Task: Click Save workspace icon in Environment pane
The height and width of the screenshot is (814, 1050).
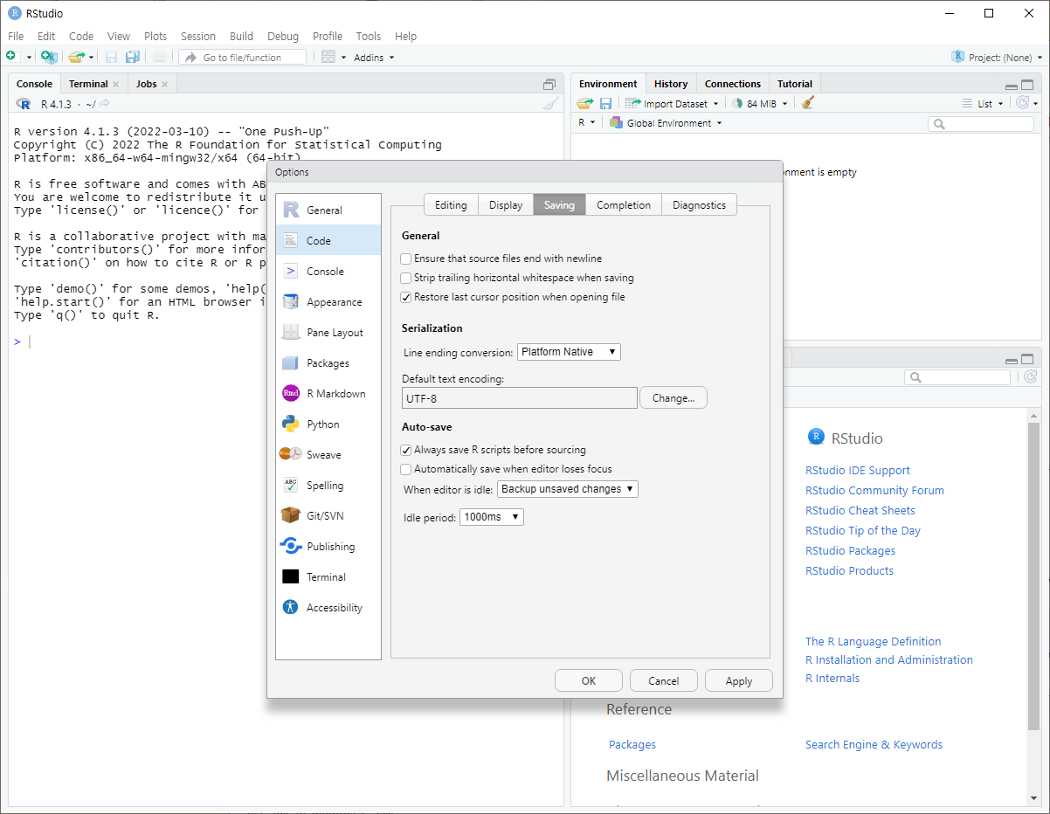Action: pyautogui.click(x=605, y=103)
